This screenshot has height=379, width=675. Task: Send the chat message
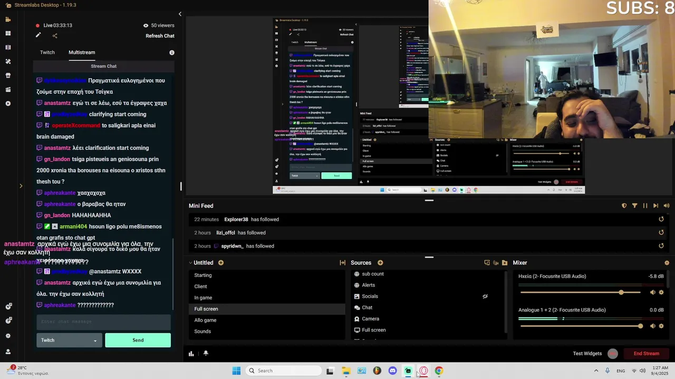(x=138, y=340)
